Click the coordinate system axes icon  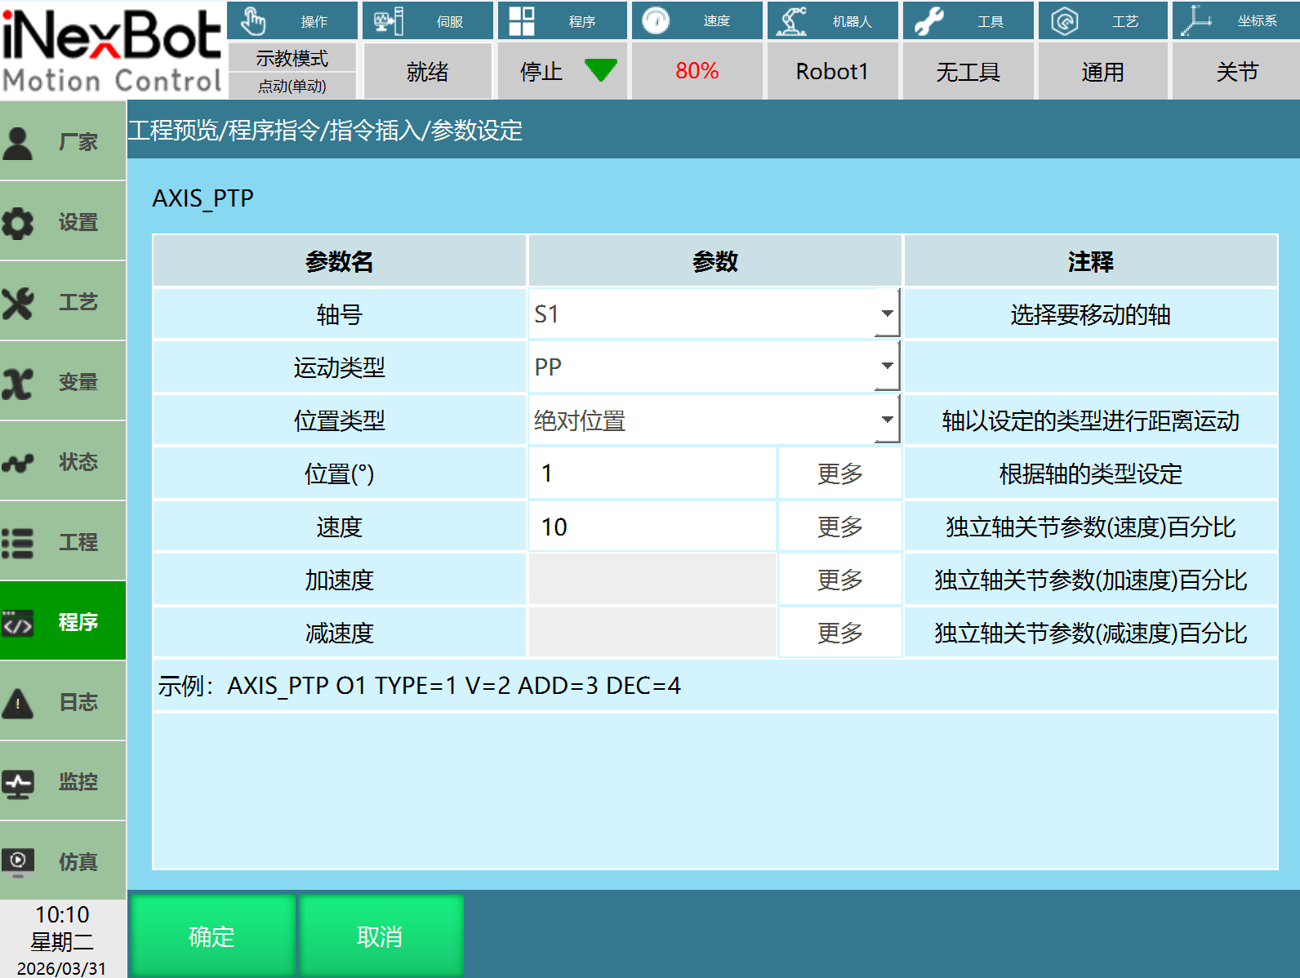point(1195,21)
